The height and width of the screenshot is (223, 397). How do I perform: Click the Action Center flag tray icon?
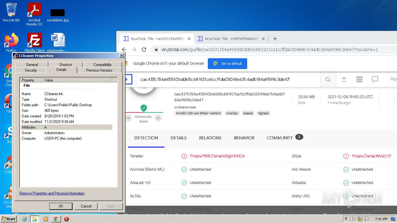368,219
